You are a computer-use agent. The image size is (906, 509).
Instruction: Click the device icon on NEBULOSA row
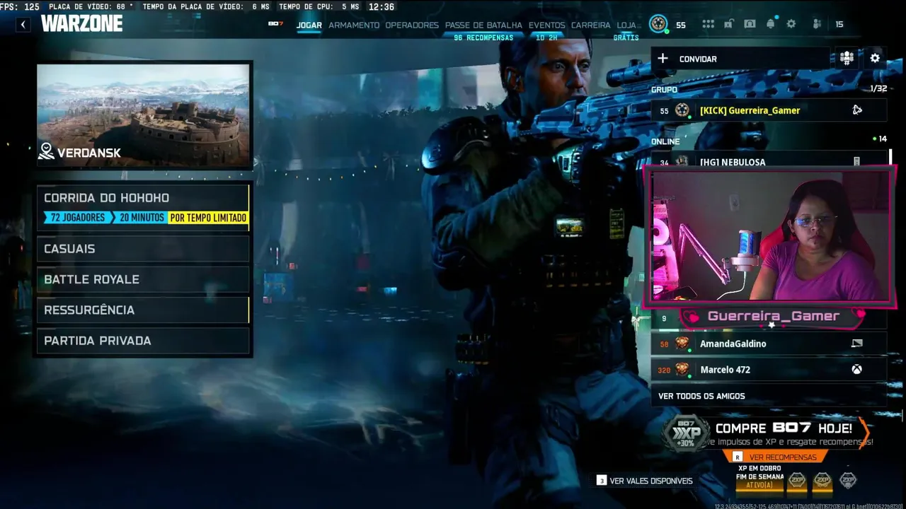tap(856, 162)
